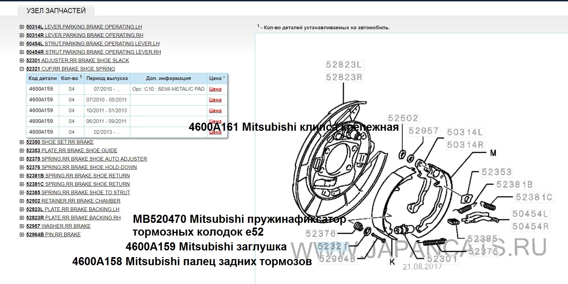Collapse the 52321 cup spring node
568x284 pixels.
pos(22,69)
